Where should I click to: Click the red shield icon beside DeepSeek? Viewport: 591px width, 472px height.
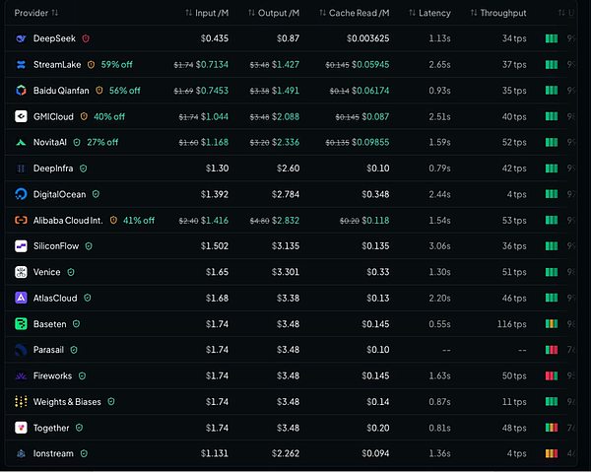click(x=86, y=38)
